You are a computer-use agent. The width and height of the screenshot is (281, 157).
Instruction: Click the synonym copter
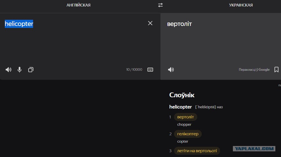pos(183,141)
